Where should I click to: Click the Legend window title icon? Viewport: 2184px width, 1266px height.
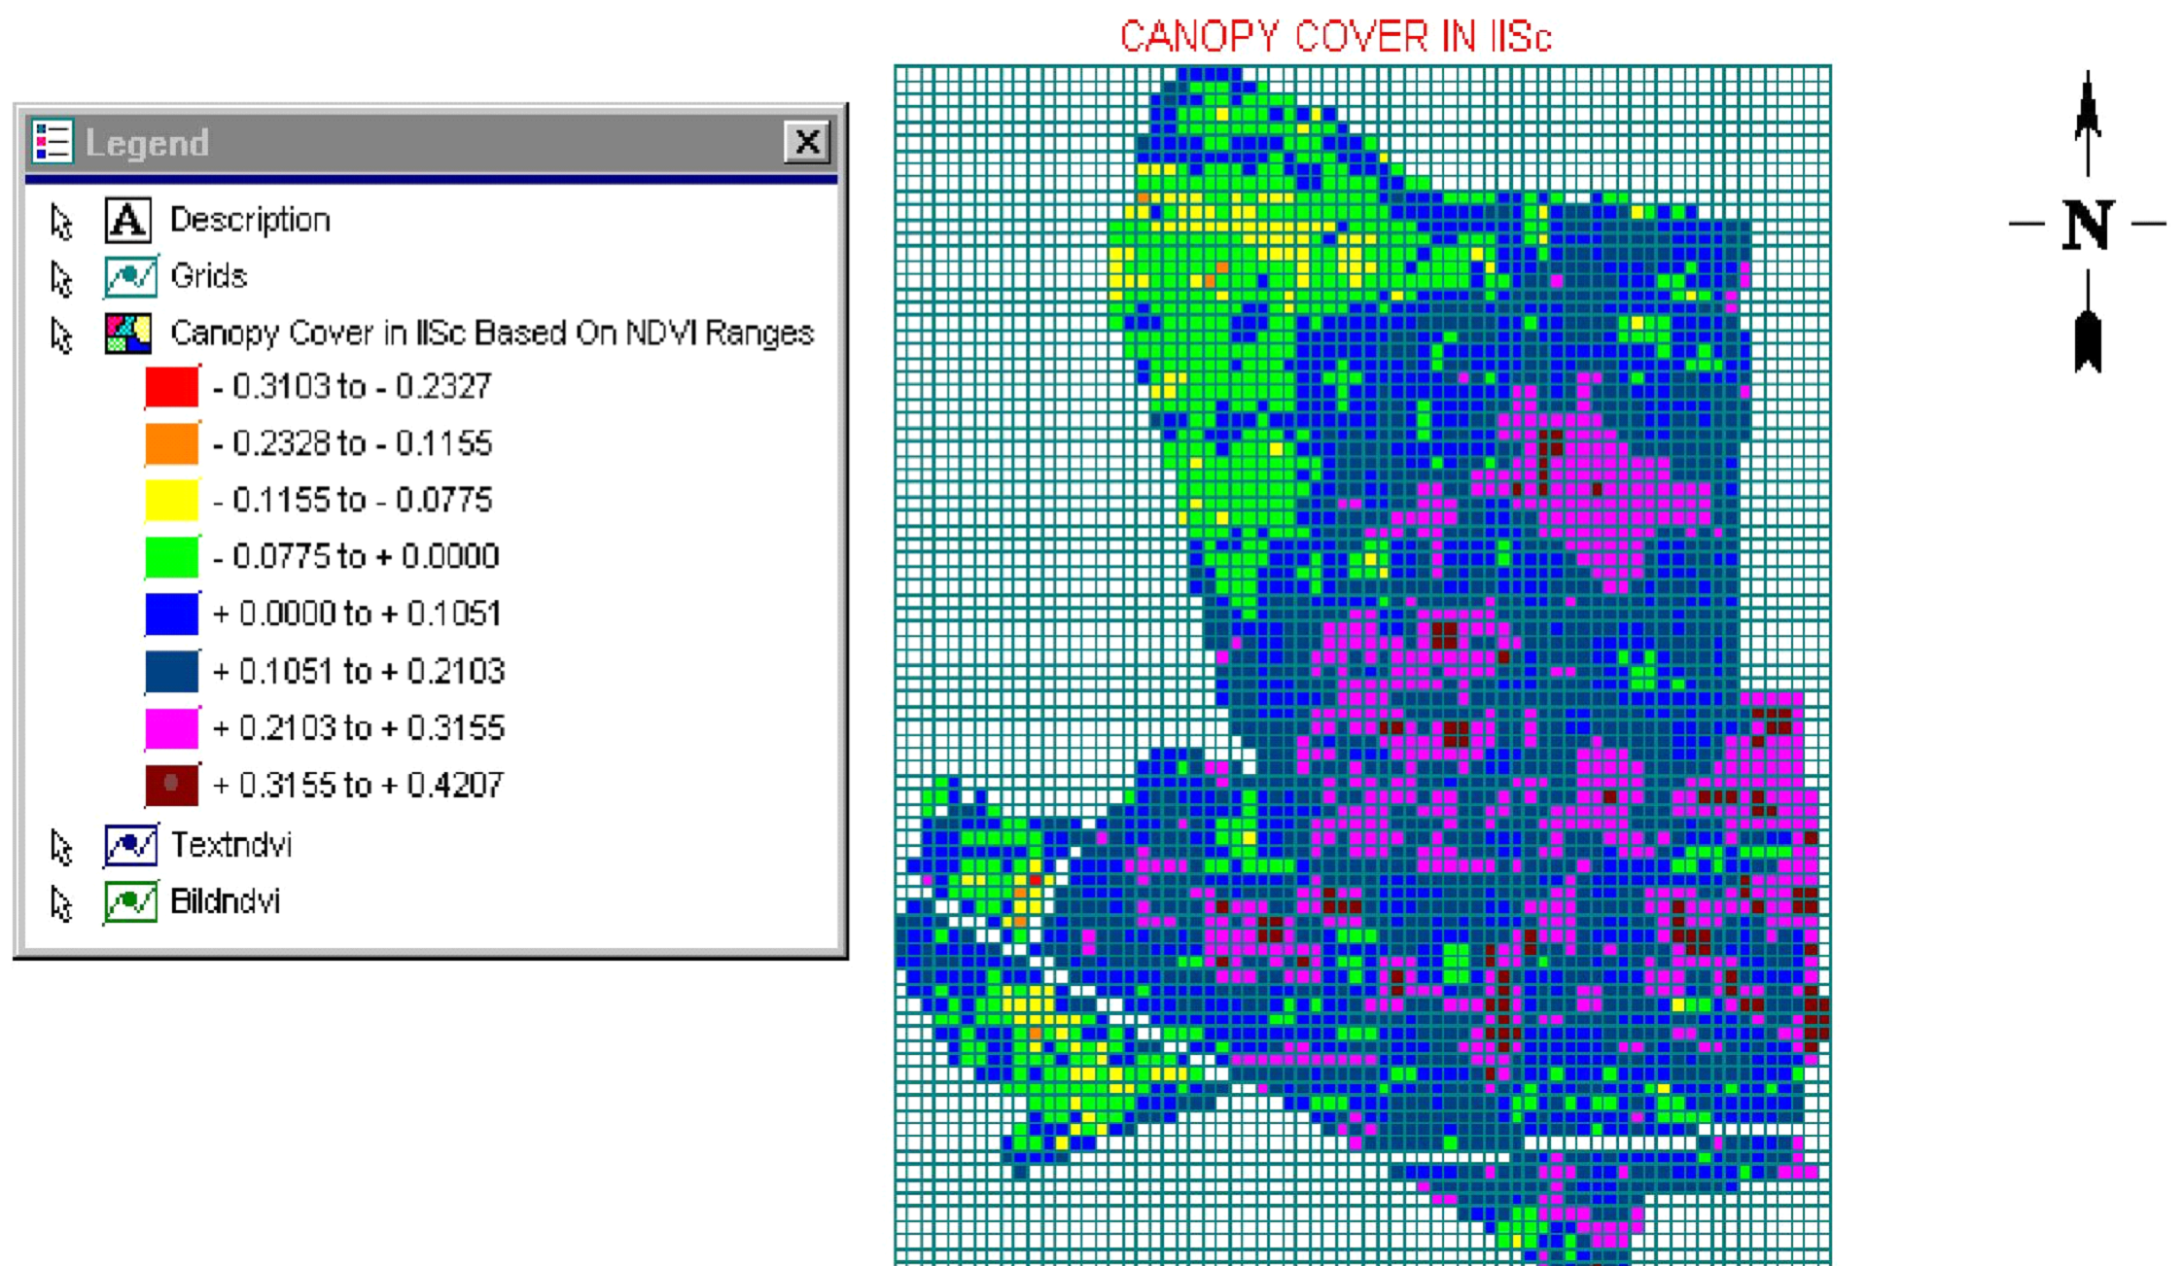click(52, 142)
